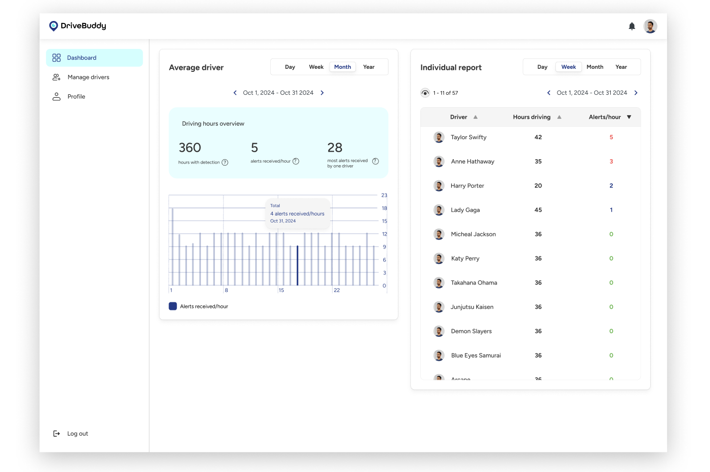Go to Profile page in sidebar
The image size is (710, 472).
coord(76,97)
